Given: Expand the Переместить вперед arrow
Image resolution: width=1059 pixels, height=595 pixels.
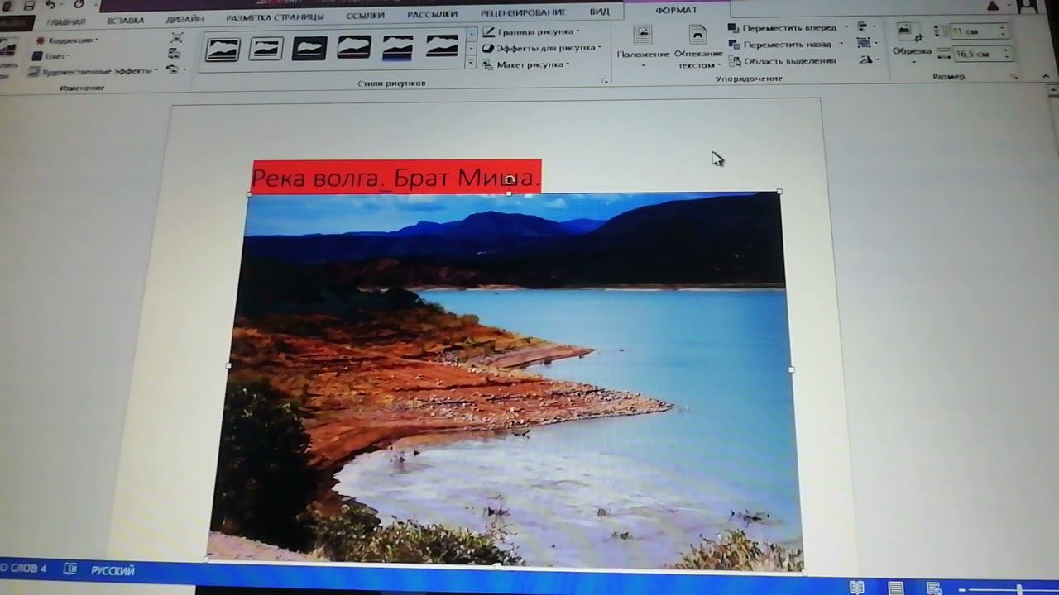Looking at the screenshot, I should (846, 27).
